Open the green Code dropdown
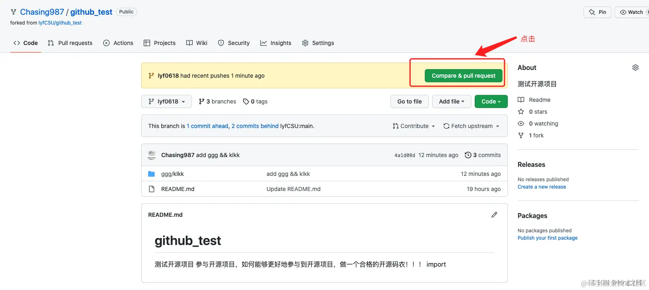 pyautogui.click(x=491, y=101)
